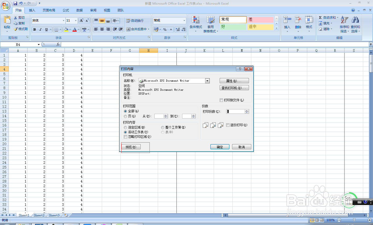Image resolution: width=373 pixels, height=225 pixels.
Task: Choose the fill color bucket swatch
Action: pos(66,30)
